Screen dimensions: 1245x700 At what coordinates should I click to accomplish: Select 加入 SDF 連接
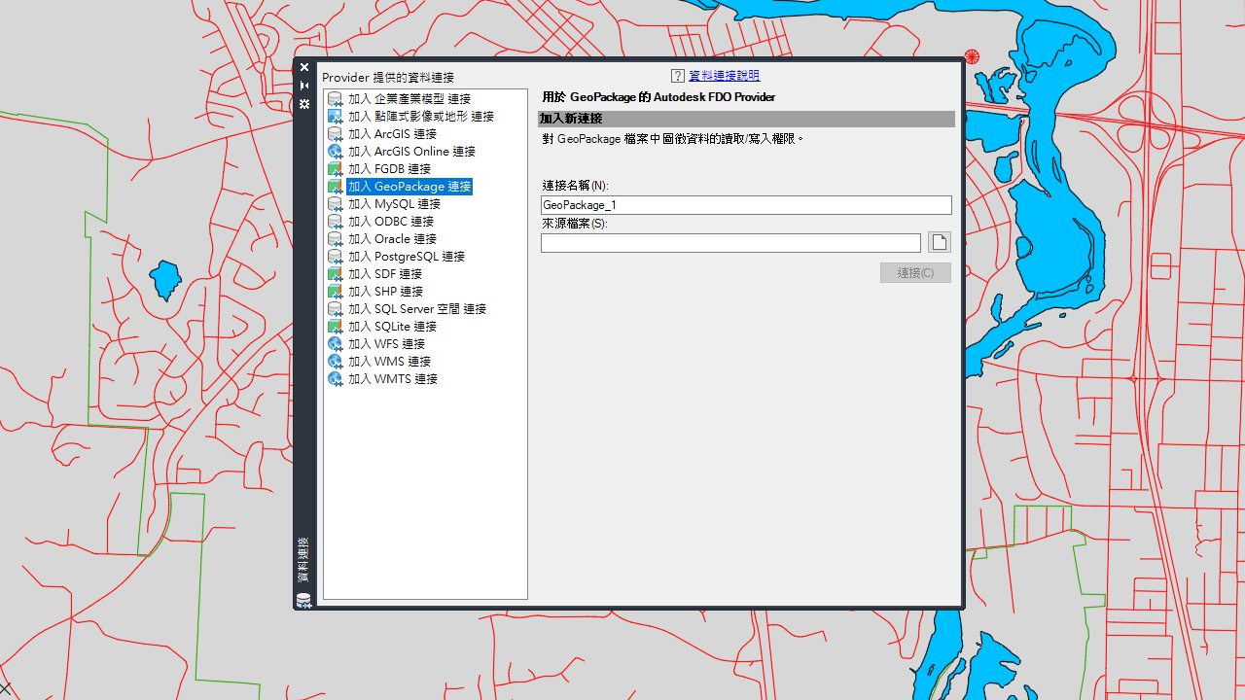385,274
